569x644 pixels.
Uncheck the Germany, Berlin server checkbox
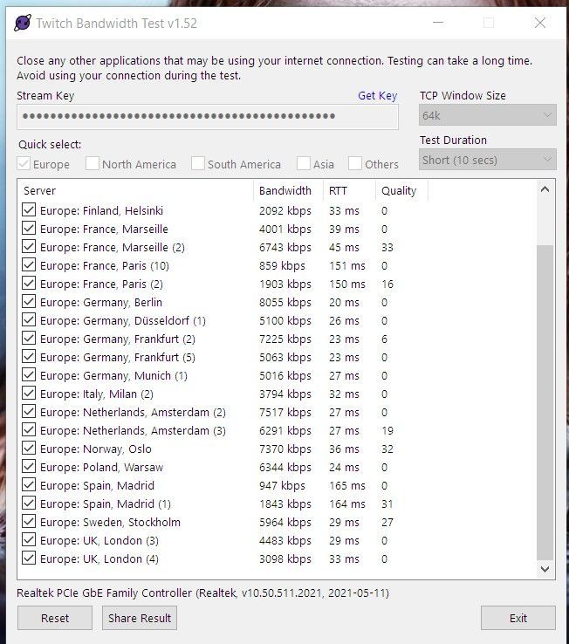point(29,302)
